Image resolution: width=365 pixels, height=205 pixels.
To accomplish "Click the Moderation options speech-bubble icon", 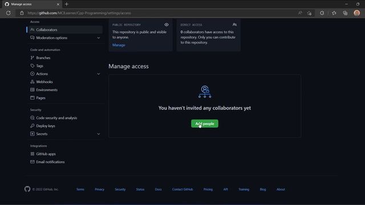I will [33, 38].
